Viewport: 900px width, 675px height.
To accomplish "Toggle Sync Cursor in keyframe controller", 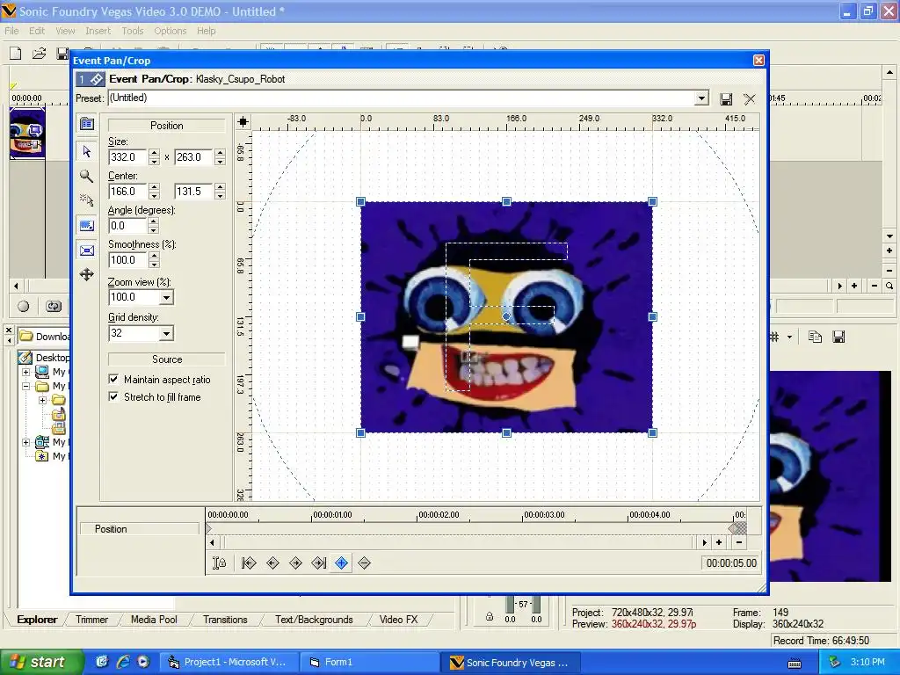I will (219, 563).
